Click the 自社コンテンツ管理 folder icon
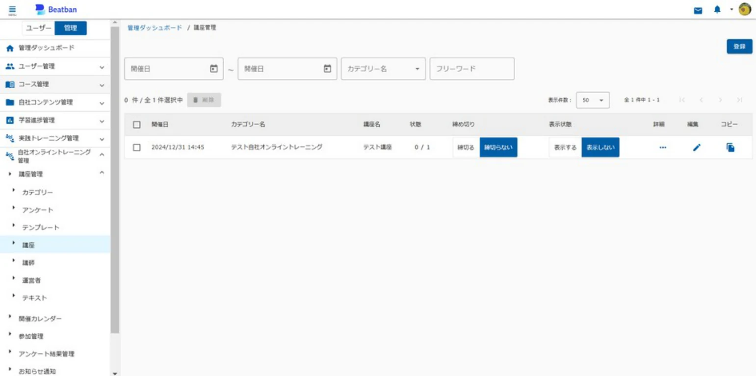 [x=9, y=102]
